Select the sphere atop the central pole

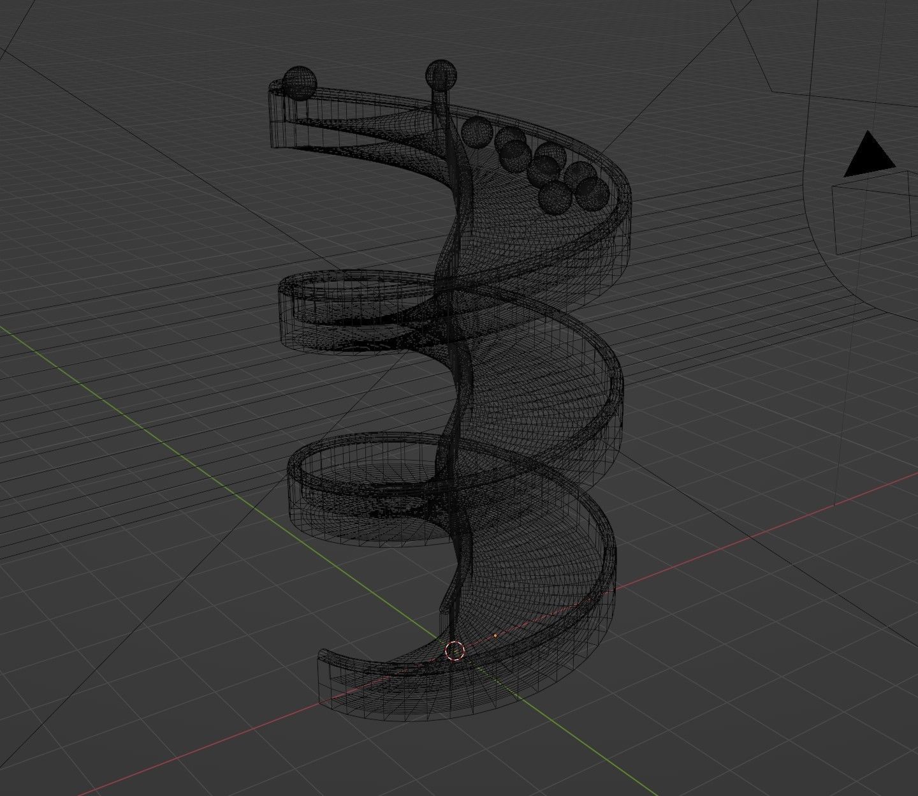[x=441, y=75]
